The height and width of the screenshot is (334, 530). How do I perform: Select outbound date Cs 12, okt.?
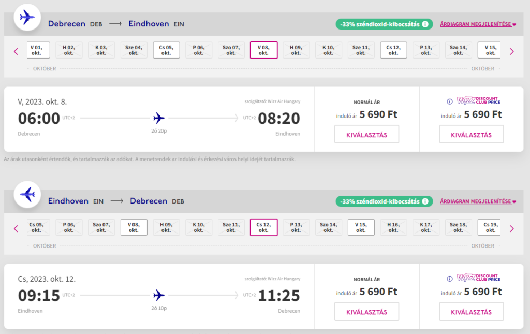393,50
